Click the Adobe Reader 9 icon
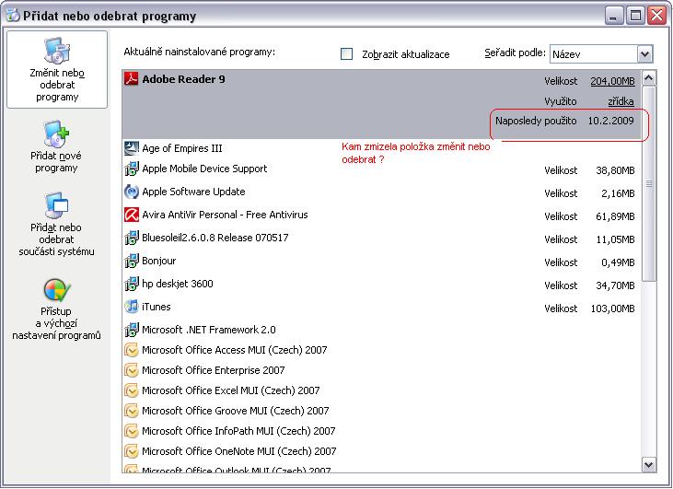This screenshot has width=673, height=489. click(x=132, y=79)
